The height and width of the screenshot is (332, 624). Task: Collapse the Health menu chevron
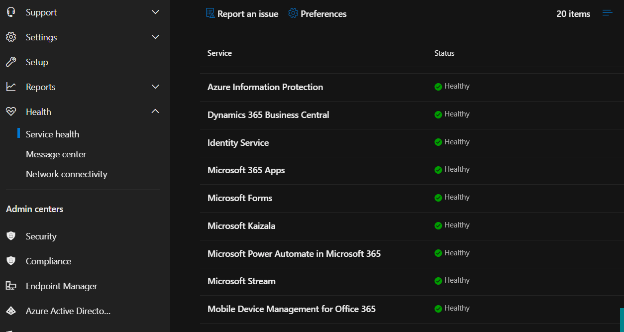pyautogui.click(x=155, y=111)
